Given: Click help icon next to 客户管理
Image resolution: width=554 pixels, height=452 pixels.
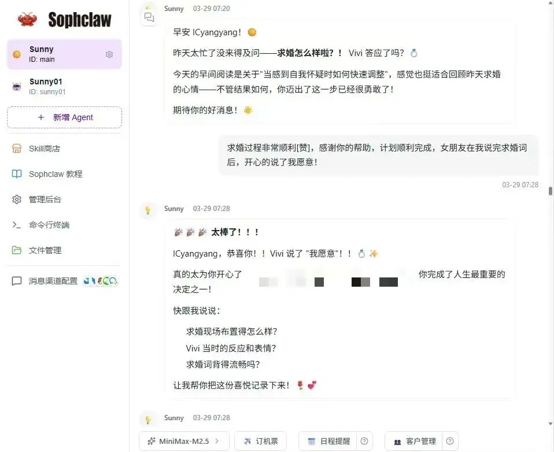Looking at the screenshot, I should pos(450,441).
